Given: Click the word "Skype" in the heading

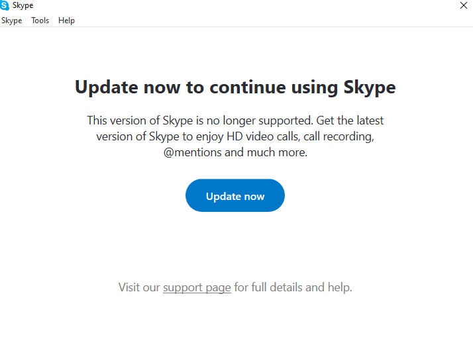Looking at the screenshot, I should [370, 87].
